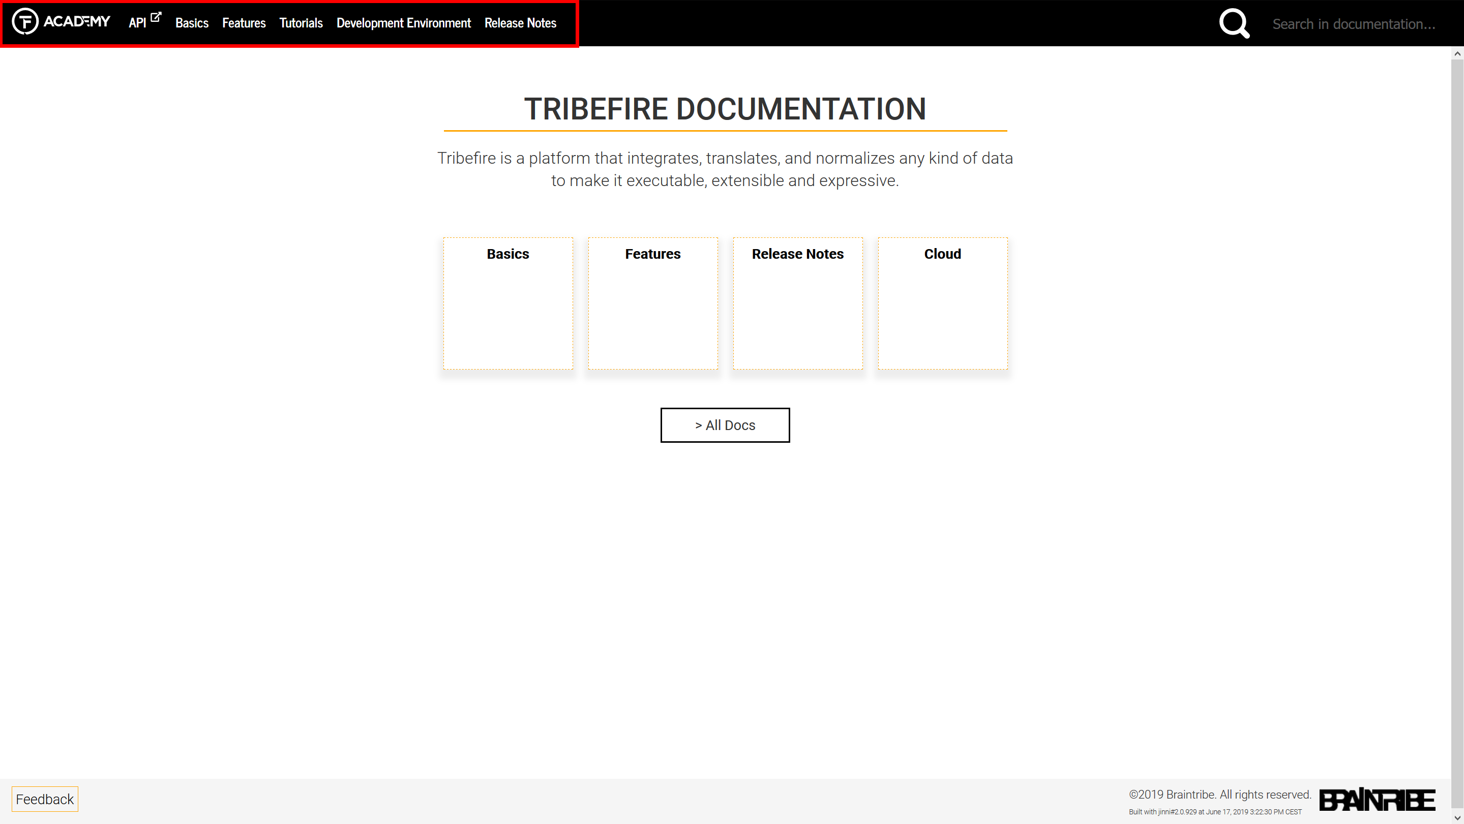Image resolution: width=1464 pixels, height=824 pixels.
Task: Click the Feedback button
Action: click(x=45, y=799)
